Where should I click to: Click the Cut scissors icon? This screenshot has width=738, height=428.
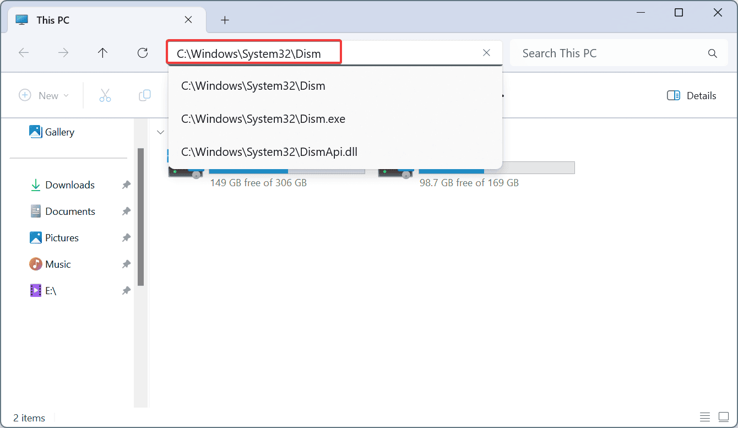105,95
